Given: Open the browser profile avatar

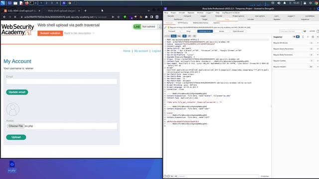Looking at the screenshot, I should tap(157, 17).
